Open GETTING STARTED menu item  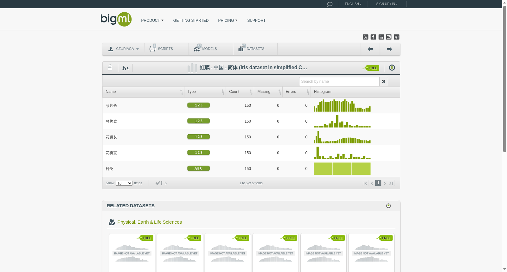191,21
